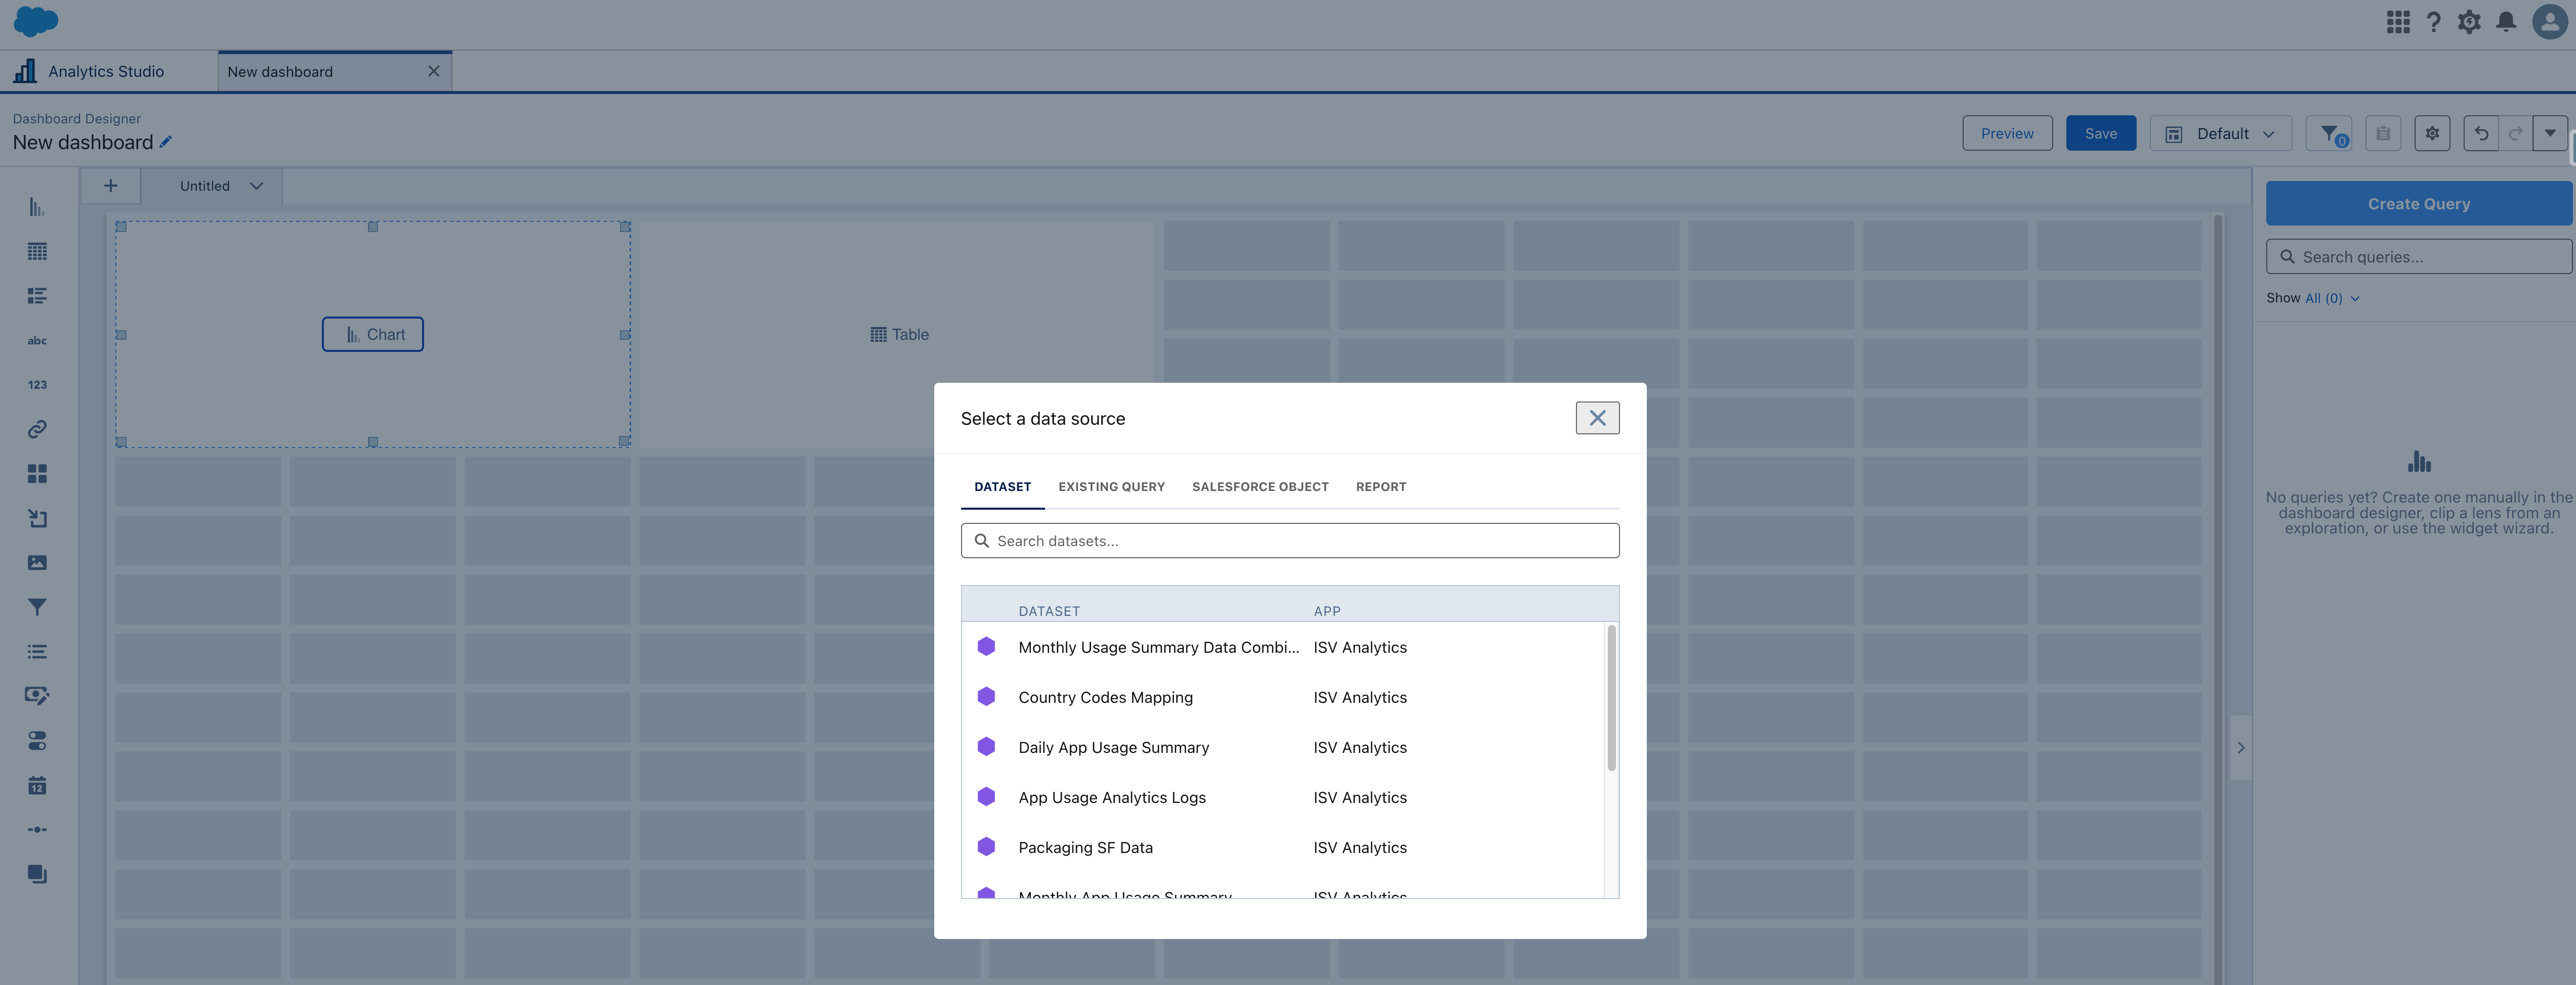Select the Monthly Usage Summary Data Combi... dataset

coord(1282,647)
